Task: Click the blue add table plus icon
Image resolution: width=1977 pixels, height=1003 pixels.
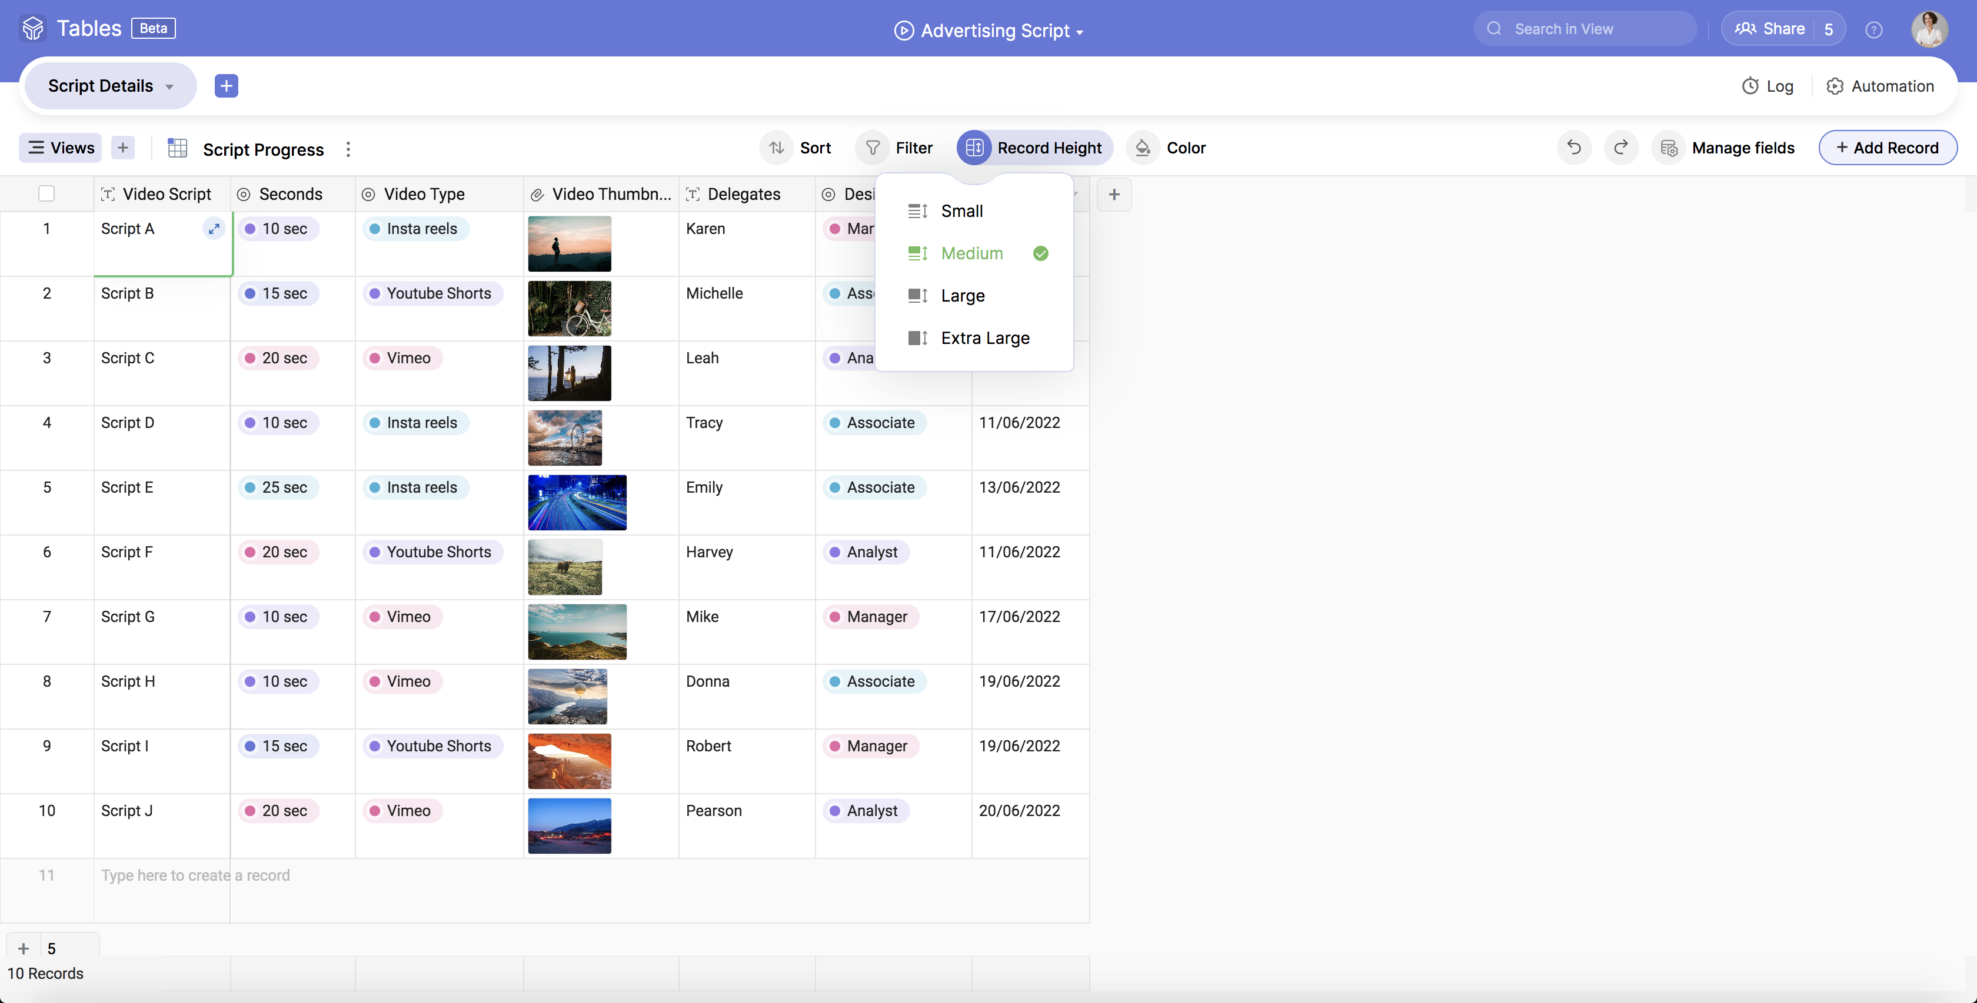Action: tap(225, 86)
